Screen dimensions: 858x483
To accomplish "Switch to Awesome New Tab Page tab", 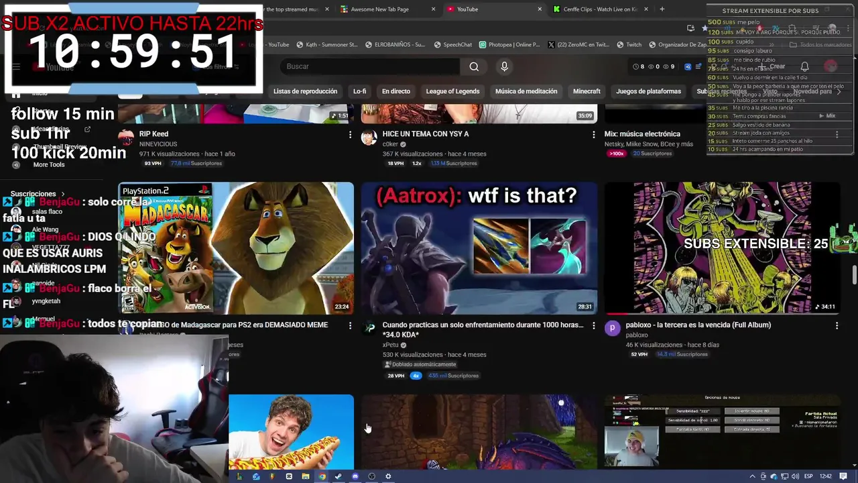I will pyautogui.click(x=386, y=9).
